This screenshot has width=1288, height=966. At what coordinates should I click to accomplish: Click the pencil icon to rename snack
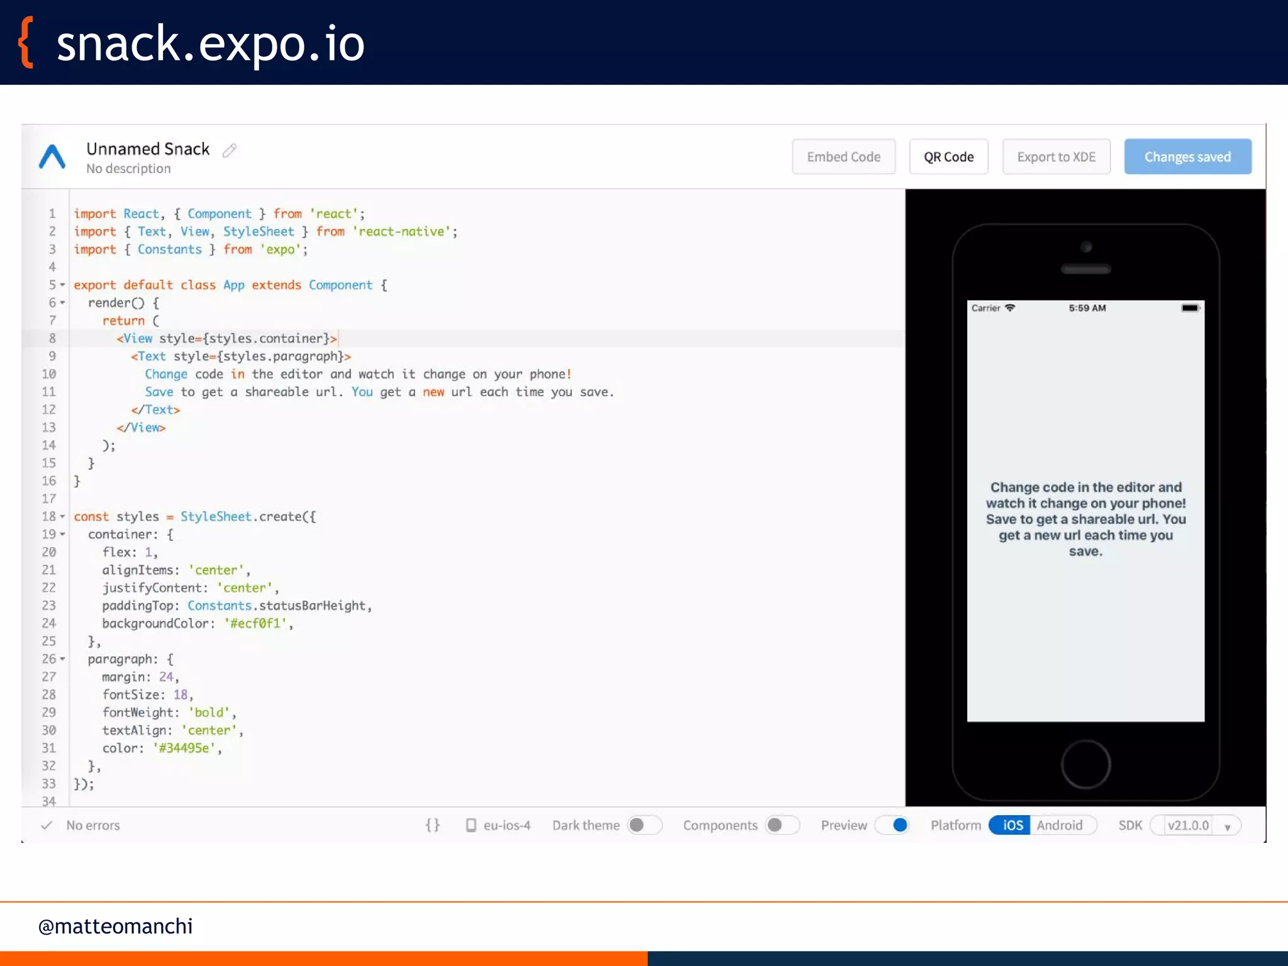coord(230,150)
